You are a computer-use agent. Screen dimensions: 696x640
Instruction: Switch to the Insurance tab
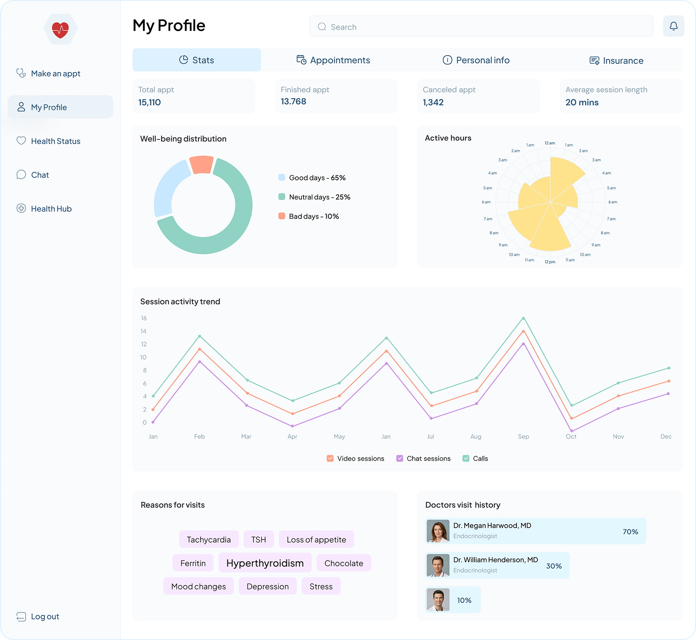coord(616,60)
